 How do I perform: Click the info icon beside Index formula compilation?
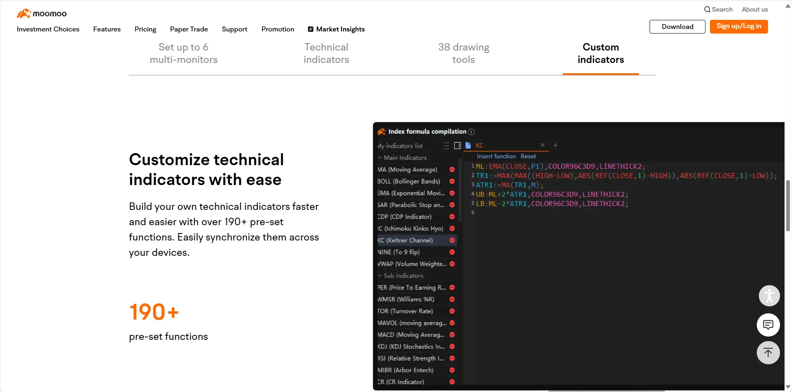pyautogui.click(x=471, y=132)
